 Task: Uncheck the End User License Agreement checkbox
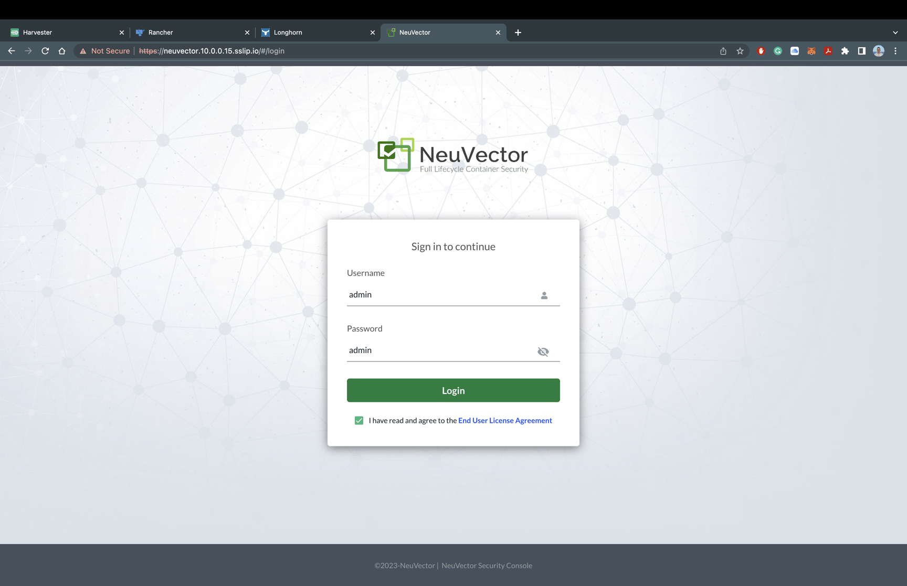358,420
